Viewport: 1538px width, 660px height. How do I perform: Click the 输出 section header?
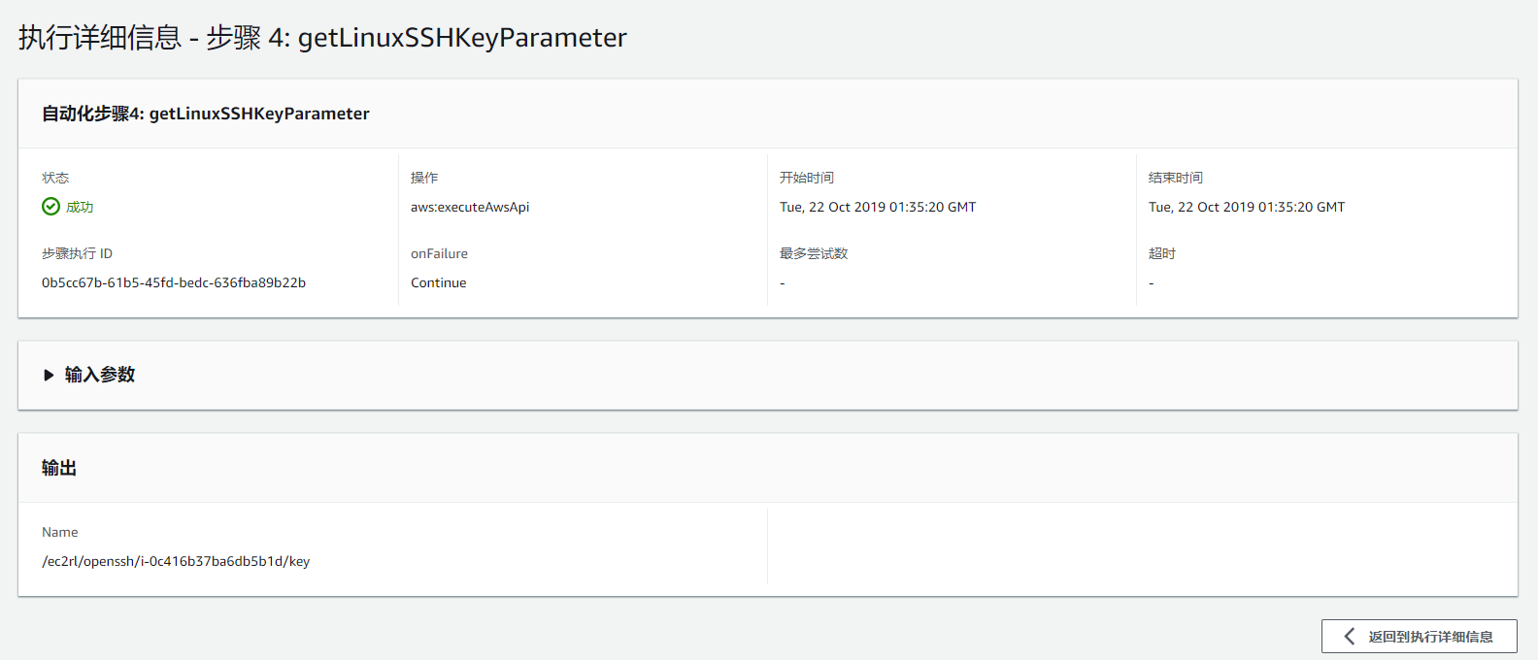click(x=59, y=468)
